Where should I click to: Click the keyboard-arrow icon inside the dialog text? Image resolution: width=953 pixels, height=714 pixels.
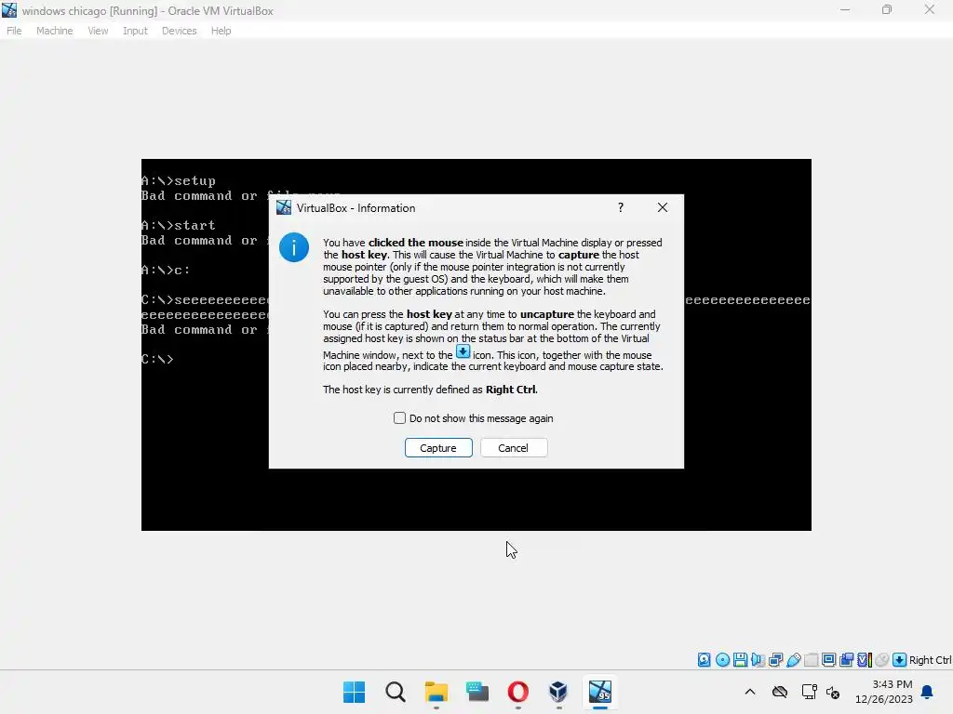(463, 351)
